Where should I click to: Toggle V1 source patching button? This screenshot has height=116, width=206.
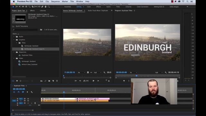point(14,101)
